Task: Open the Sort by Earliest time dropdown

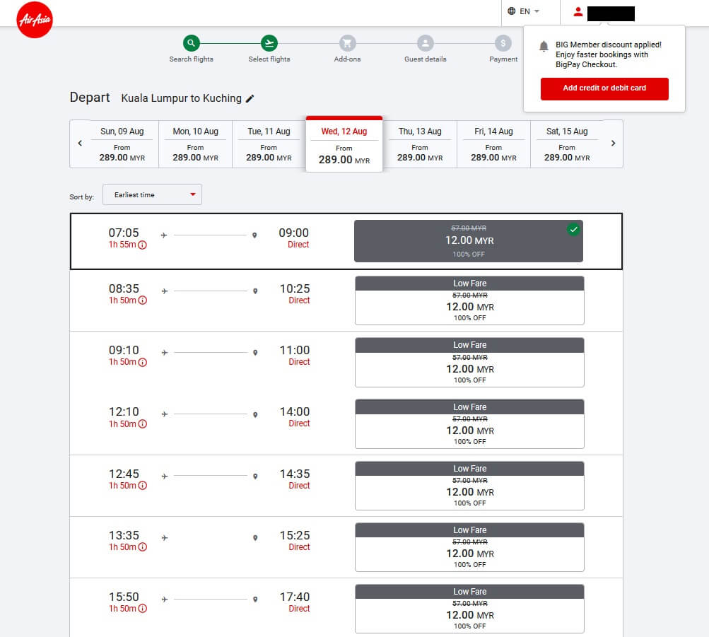Action: (153, 194)
